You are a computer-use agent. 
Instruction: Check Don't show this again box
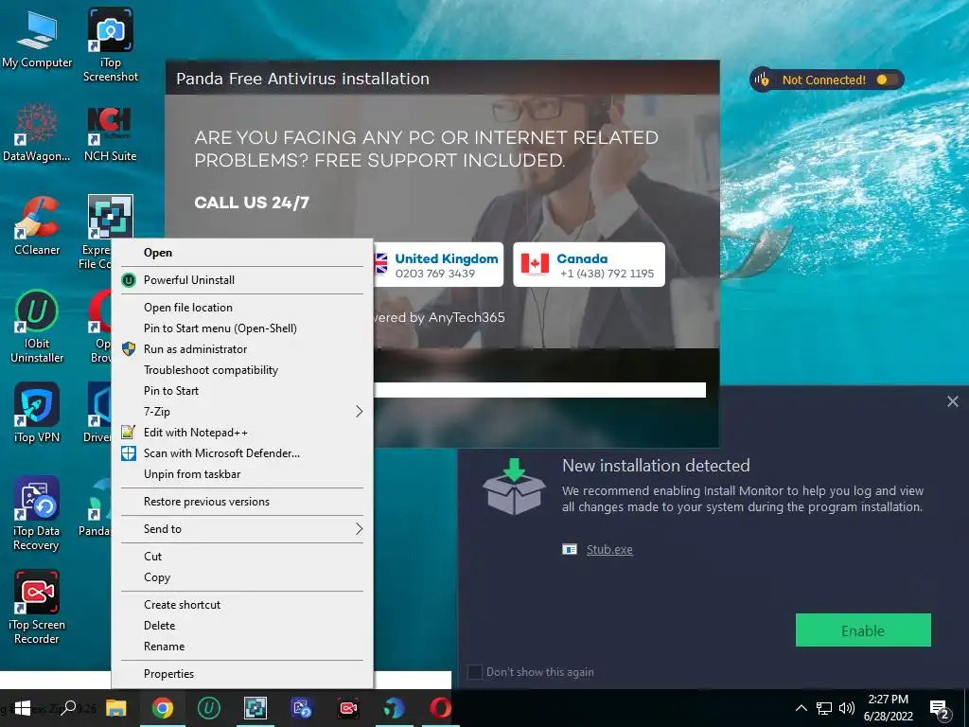tap(475, 672)
